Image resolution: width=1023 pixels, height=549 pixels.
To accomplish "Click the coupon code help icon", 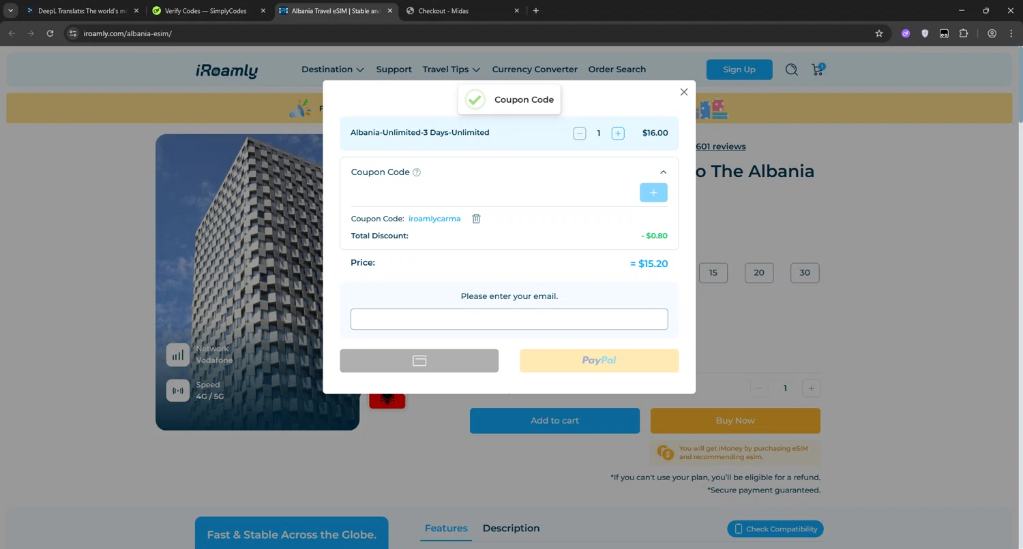I will (x=417, y=172).
